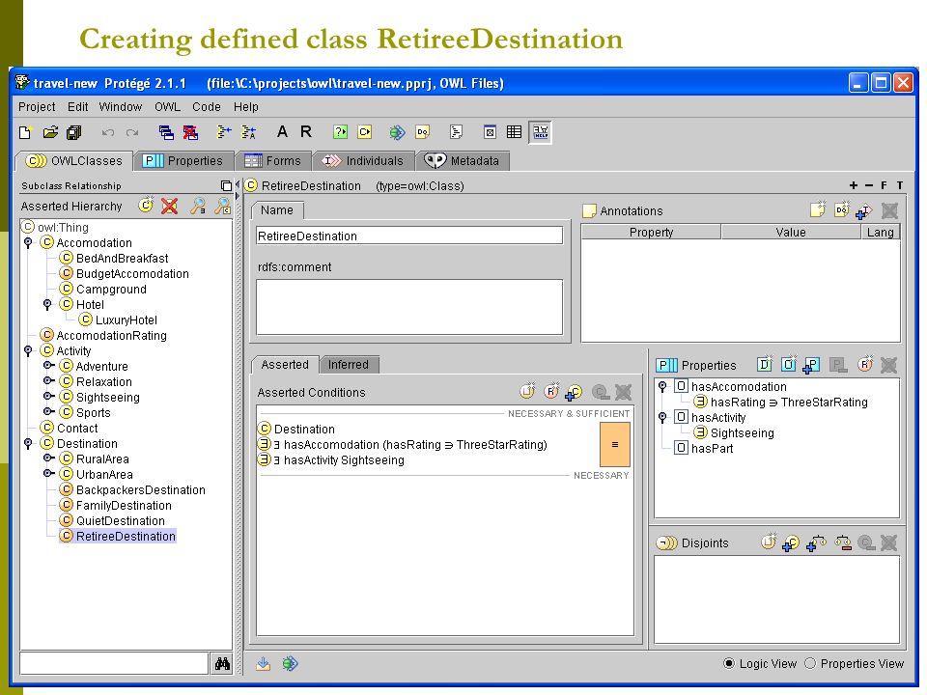Click create datatype property icon in Properties
This screenshot has height=695, width=927.
click(x=765, y=365)
